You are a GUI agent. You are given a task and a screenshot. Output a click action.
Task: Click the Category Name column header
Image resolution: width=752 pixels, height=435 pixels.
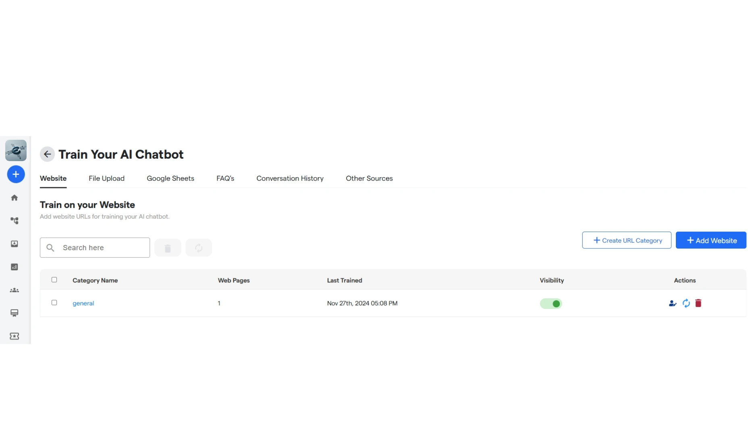point(95,280)
